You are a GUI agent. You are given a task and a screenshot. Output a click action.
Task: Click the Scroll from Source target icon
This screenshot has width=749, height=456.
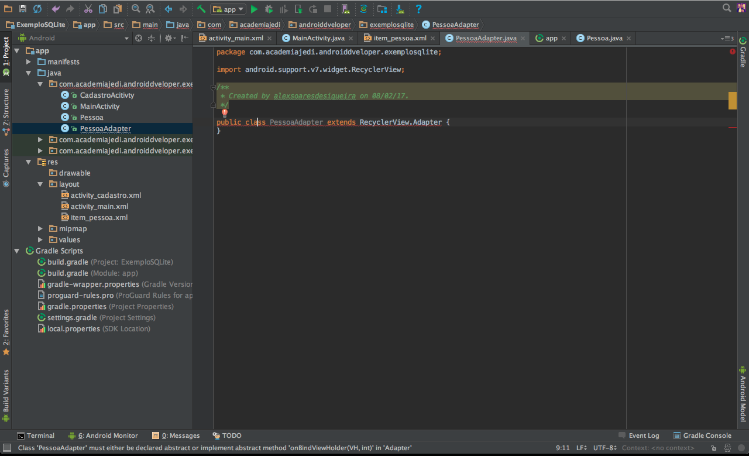139,38
